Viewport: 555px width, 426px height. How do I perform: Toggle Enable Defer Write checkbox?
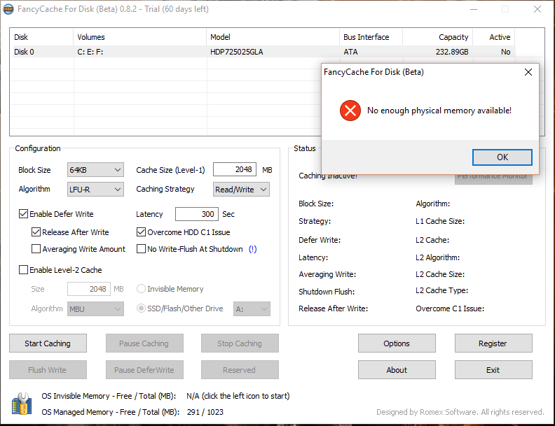point(23,214)
